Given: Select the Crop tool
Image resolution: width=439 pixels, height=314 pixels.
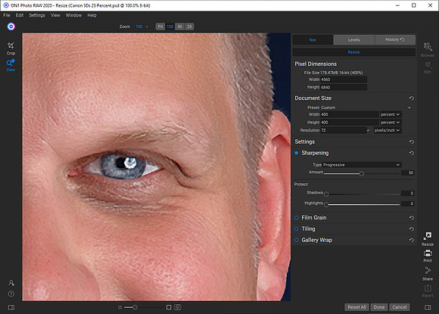Looking at the screenshot, I should tap(11, 48).
